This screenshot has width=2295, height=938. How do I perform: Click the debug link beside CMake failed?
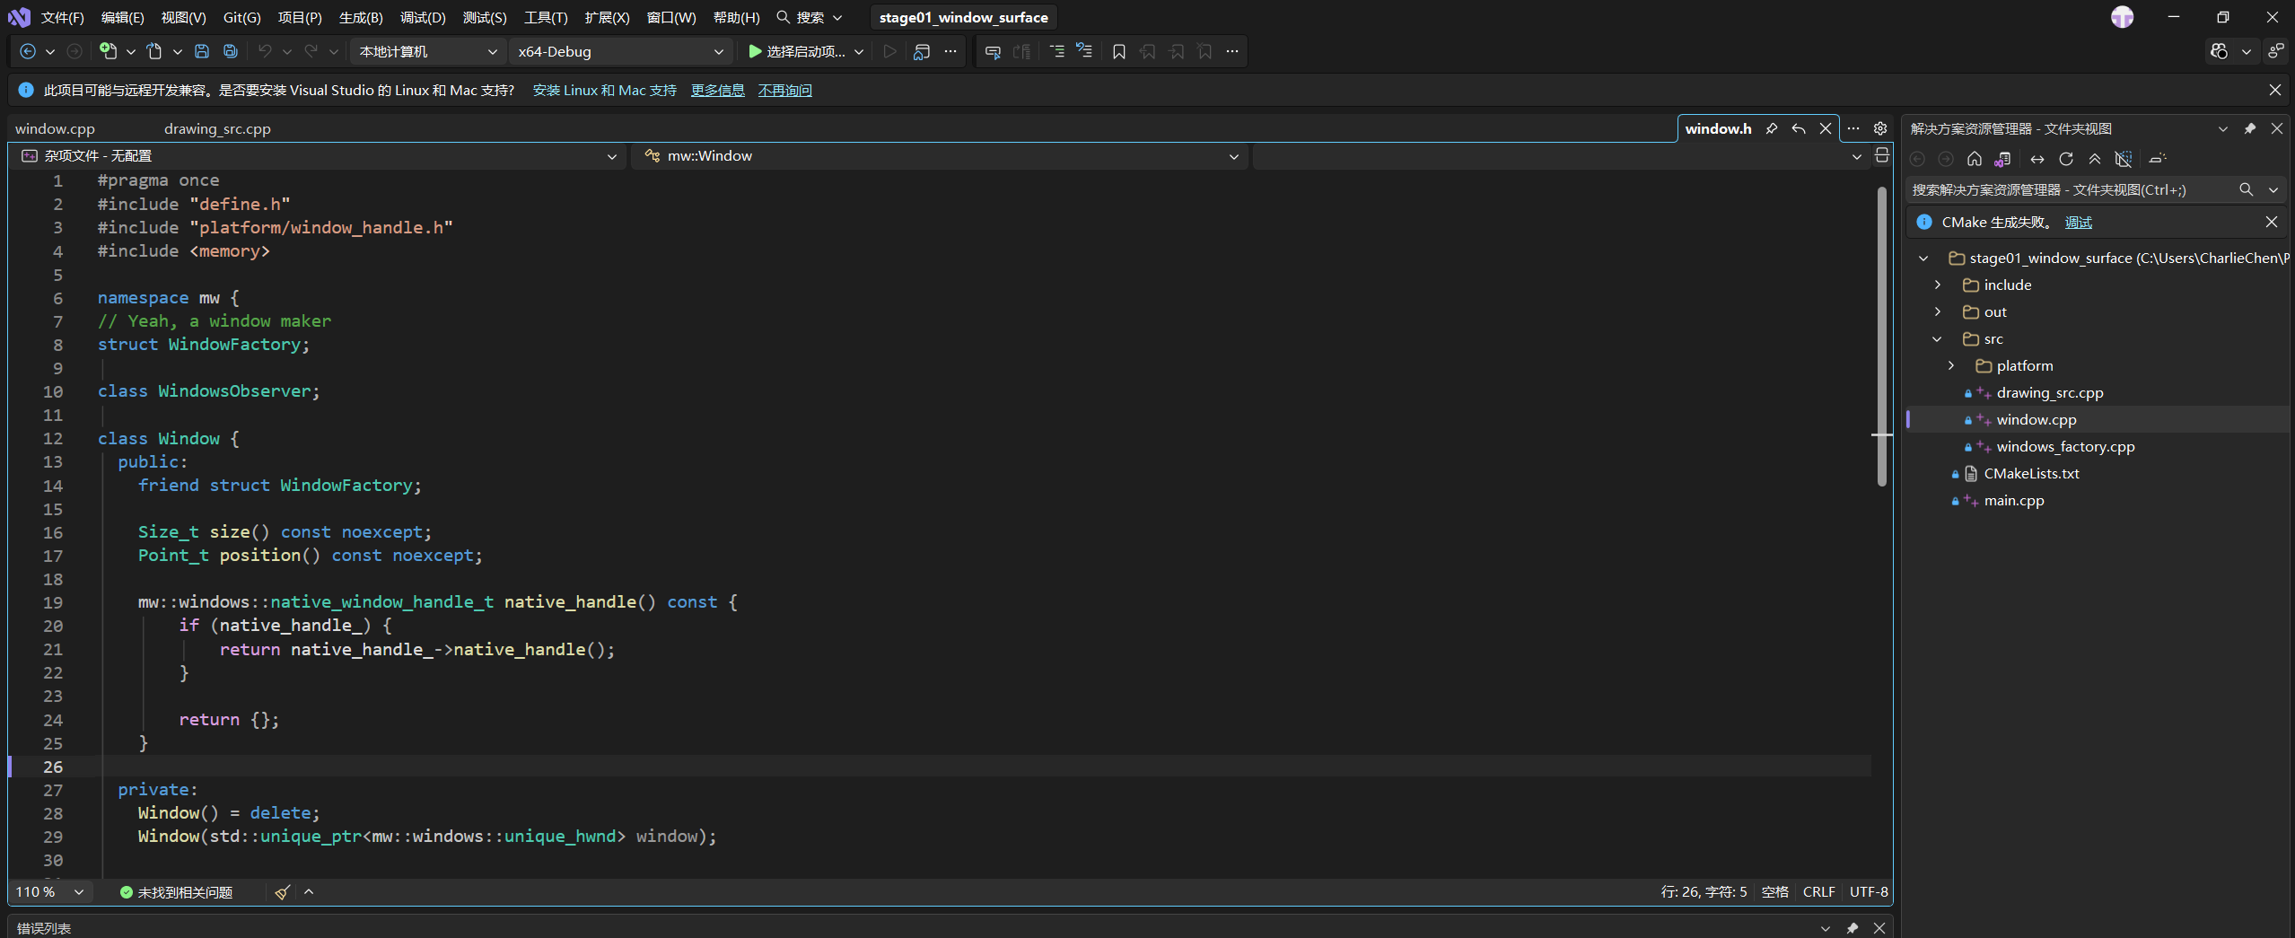[2078, 222]
